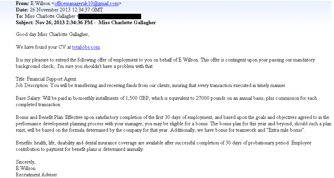Screen dimensions: 334x178
Task: Click the "E.Willson" signature name below Sincerely
Action: tap(26, 168)
